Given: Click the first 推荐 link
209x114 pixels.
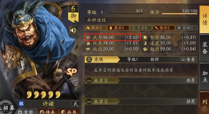Looking at the screenshot, I should (x=191, y=81).
